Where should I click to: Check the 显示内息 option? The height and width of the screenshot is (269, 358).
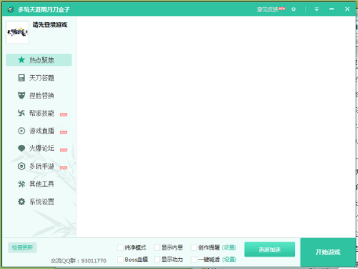pyautogui.click(x=157, y=248)
